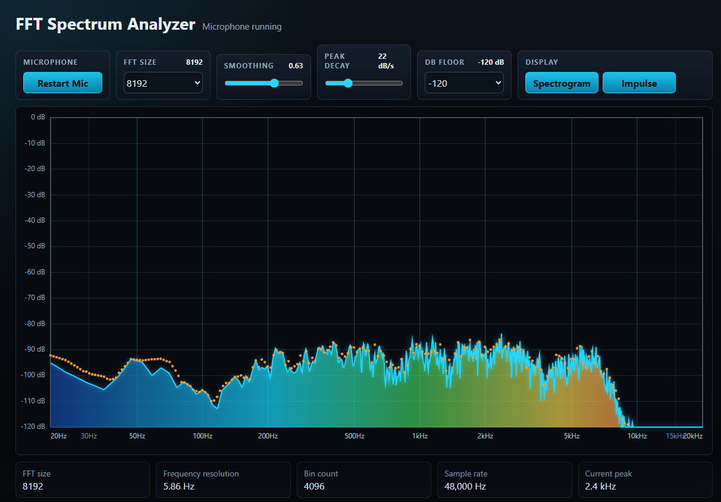Image resolution: width=721 pixels, height=502 pixels.
Task: Click the -80 dB axis label
Action: pos(36,324)
